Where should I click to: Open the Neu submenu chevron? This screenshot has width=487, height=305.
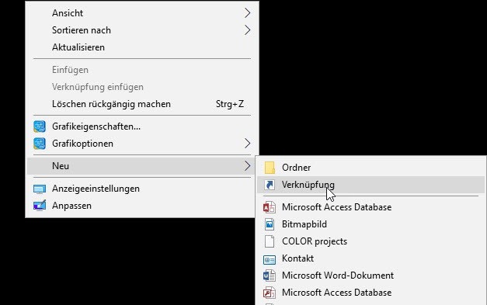point(247,165)
